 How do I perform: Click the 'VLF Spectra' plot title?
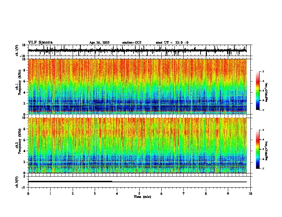[40, 43]
